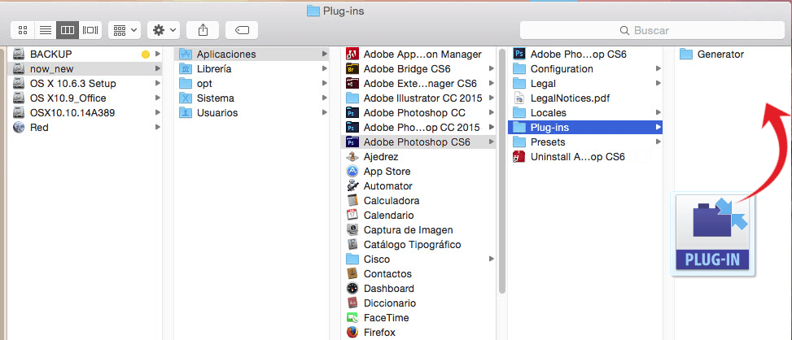Expand the BACKUP row arrow

click(x=158, y=54)
